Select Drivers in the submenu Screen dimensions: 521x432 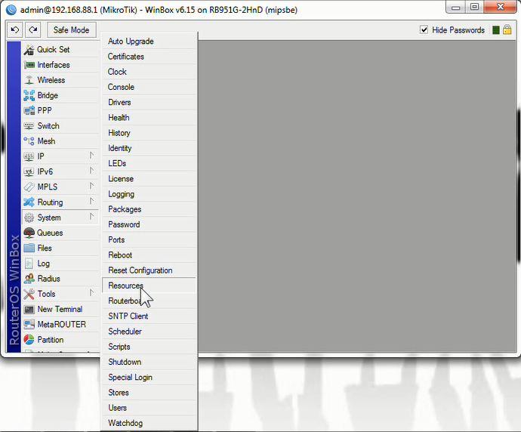point(149,103)
